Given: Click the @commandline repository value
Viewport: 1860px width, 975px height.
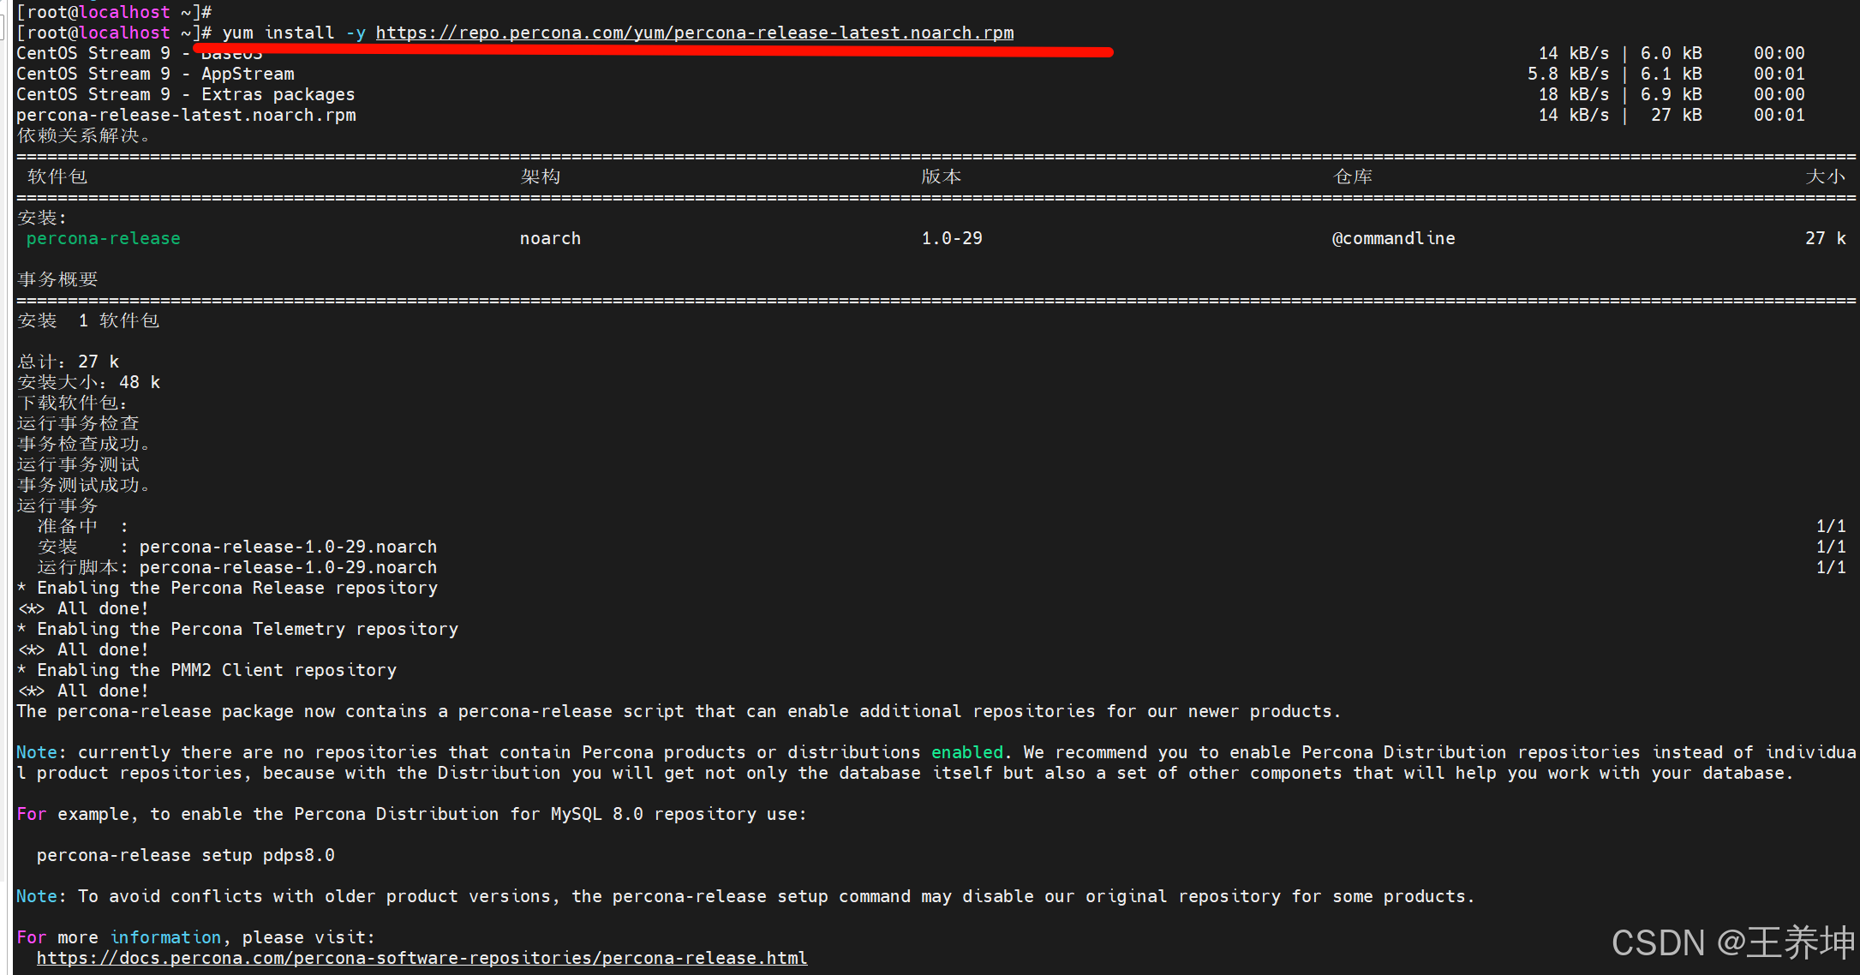Looking at the screenshot, I should click(x=1393, y=238).
